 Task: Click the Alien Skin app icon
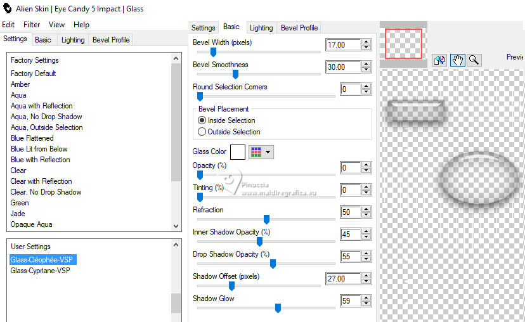pos(8,8)
